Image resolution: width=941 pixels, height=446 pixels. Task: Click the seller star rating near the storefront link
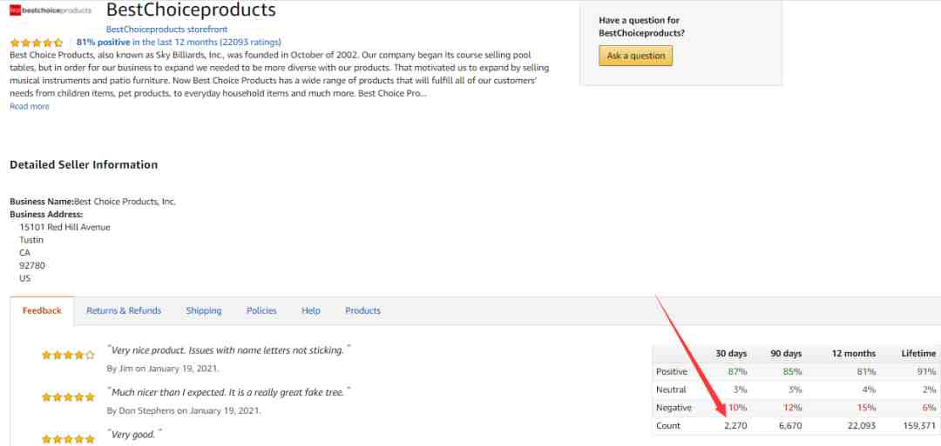[36, 43]
